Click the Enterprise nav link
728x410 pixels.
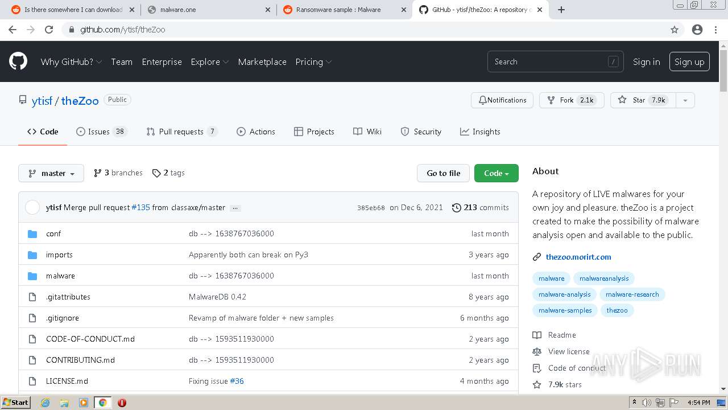[x=162, y=61]
